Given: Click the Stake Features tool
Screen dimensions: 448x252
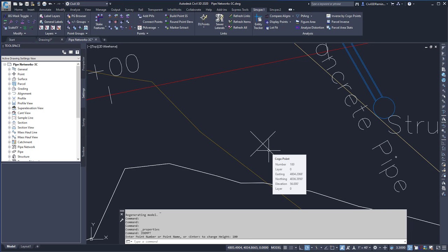Looking at the screenshot, I should tap(99, 22).
